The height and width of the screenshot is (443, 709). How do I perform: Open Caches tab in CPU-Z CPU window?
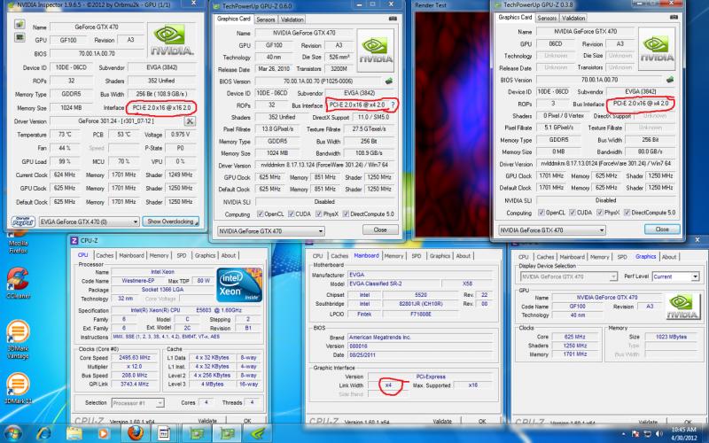pyautogui.click(x=105, y=255)
